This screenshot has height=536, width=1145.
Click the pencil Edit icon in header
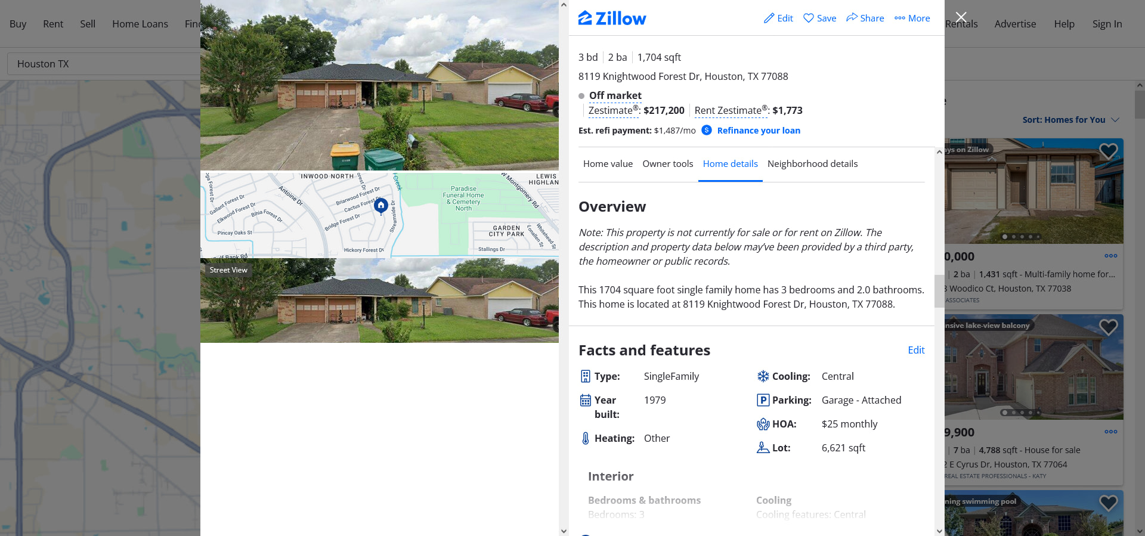(x=769, y=18)
